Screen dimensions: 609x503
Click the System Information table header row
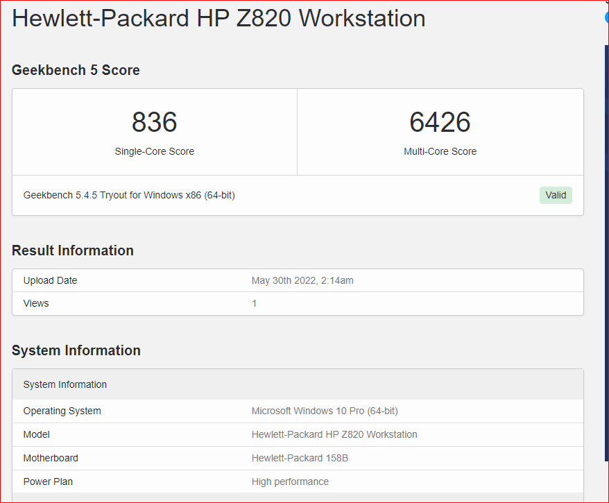tap(298, 384)
